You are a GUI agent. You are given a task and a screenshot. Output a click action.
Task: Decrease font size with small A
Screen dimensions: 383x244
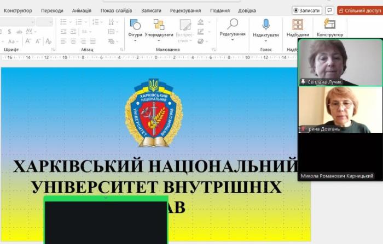pyautogui.click(x=38, y=41)
